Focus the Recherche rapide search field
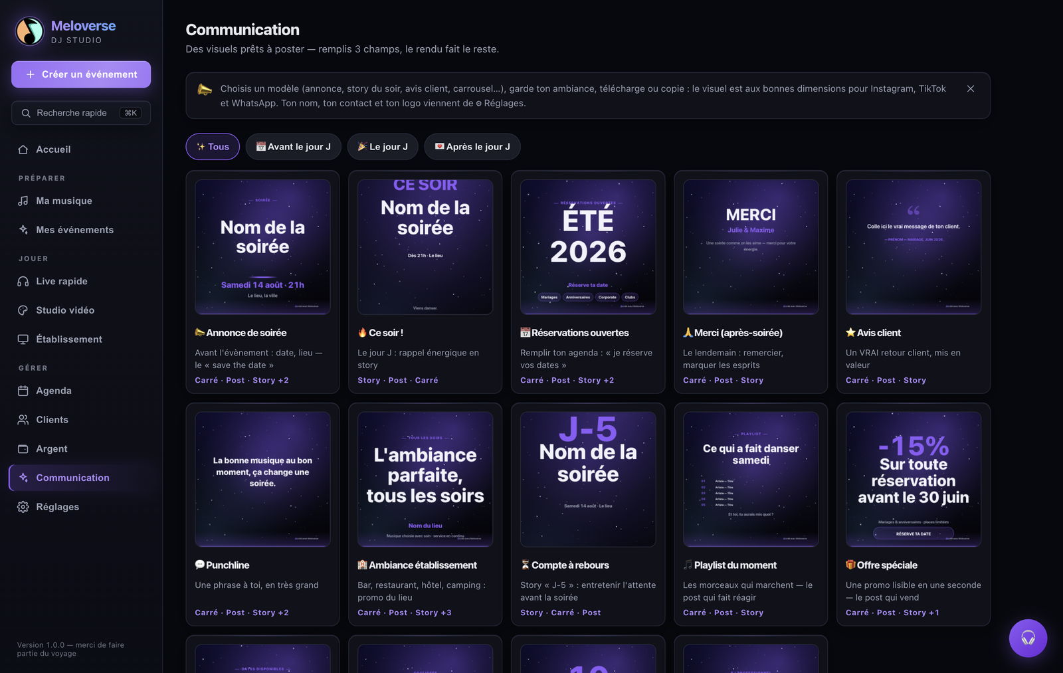This screenshot has height=673, width=1063. [x=81, y=113]
